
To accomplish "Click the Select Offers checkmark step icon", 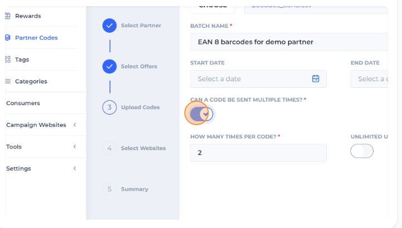I will (x=110, y=67).
